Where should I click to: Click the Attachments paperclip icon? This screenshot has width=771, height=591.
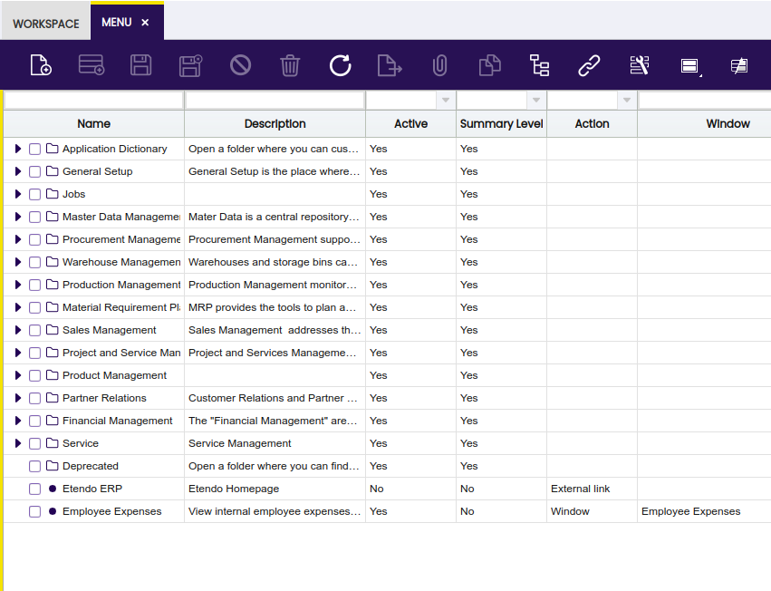point(440,65)
